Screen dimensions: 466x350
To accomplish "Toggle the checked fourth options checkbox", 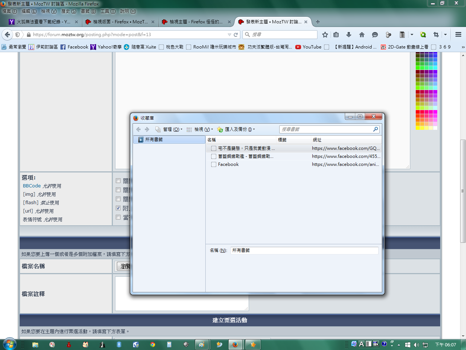I will coord(118,208).
